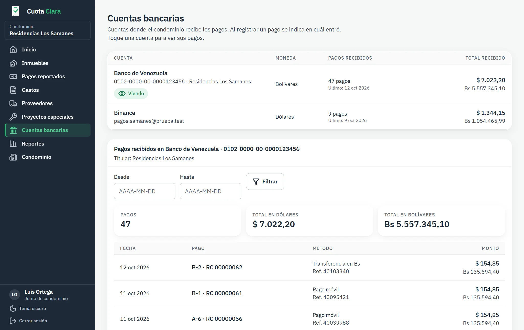524x330 pixels.
Task: Open the Inicio menu item
Action: tap(48, 50)
